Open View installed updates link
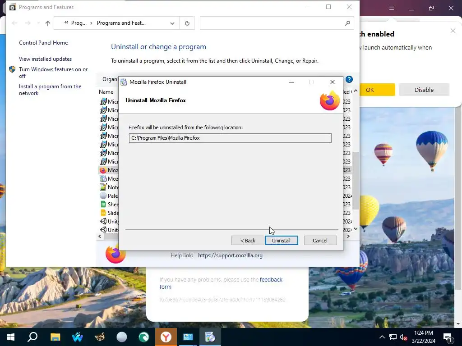 pos(46,59)
